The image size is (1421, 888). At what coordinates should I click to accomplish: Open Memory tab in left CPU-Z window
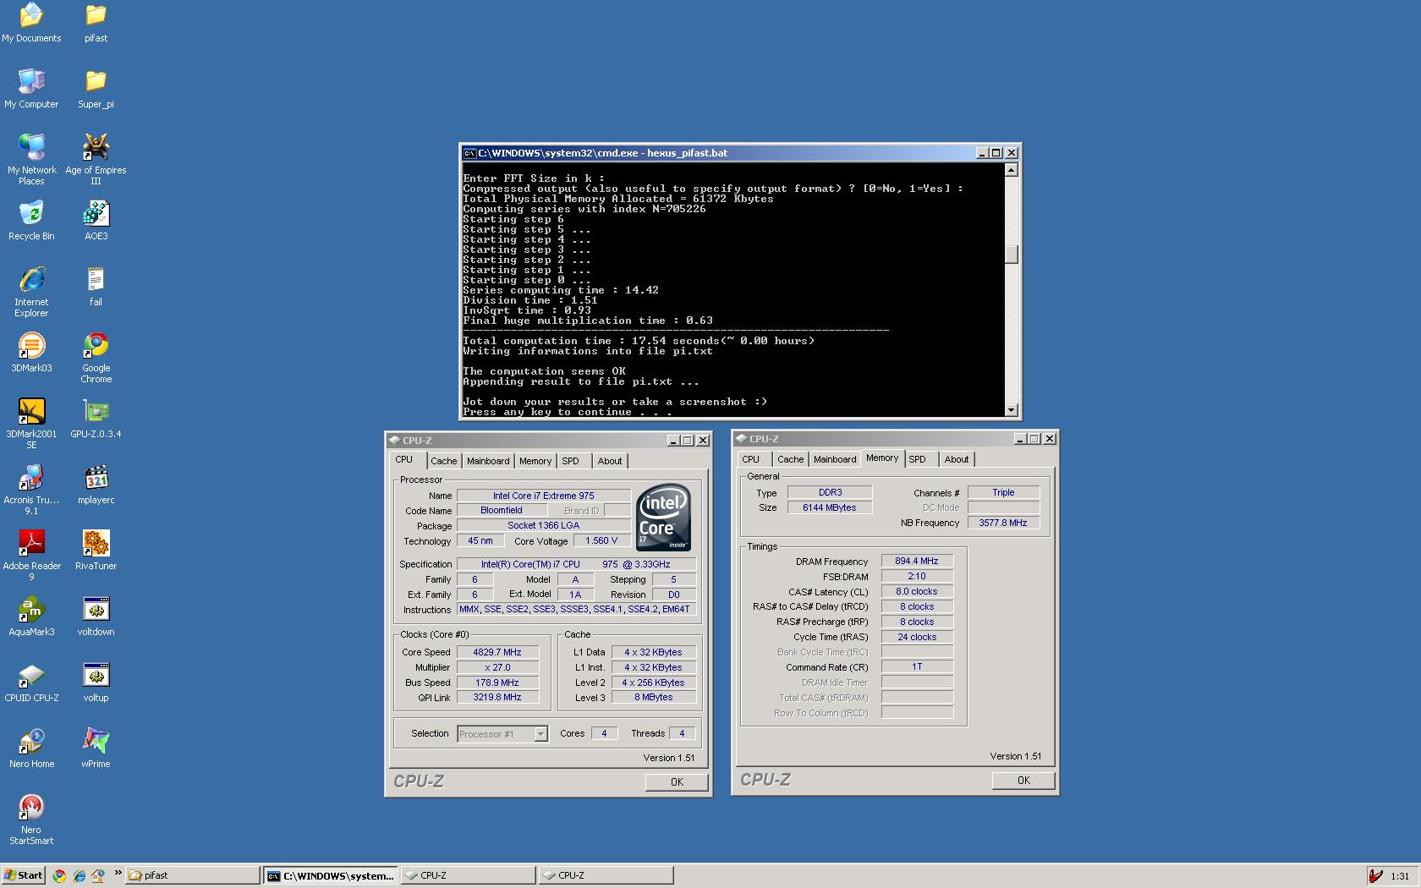[x=535, y=461]
